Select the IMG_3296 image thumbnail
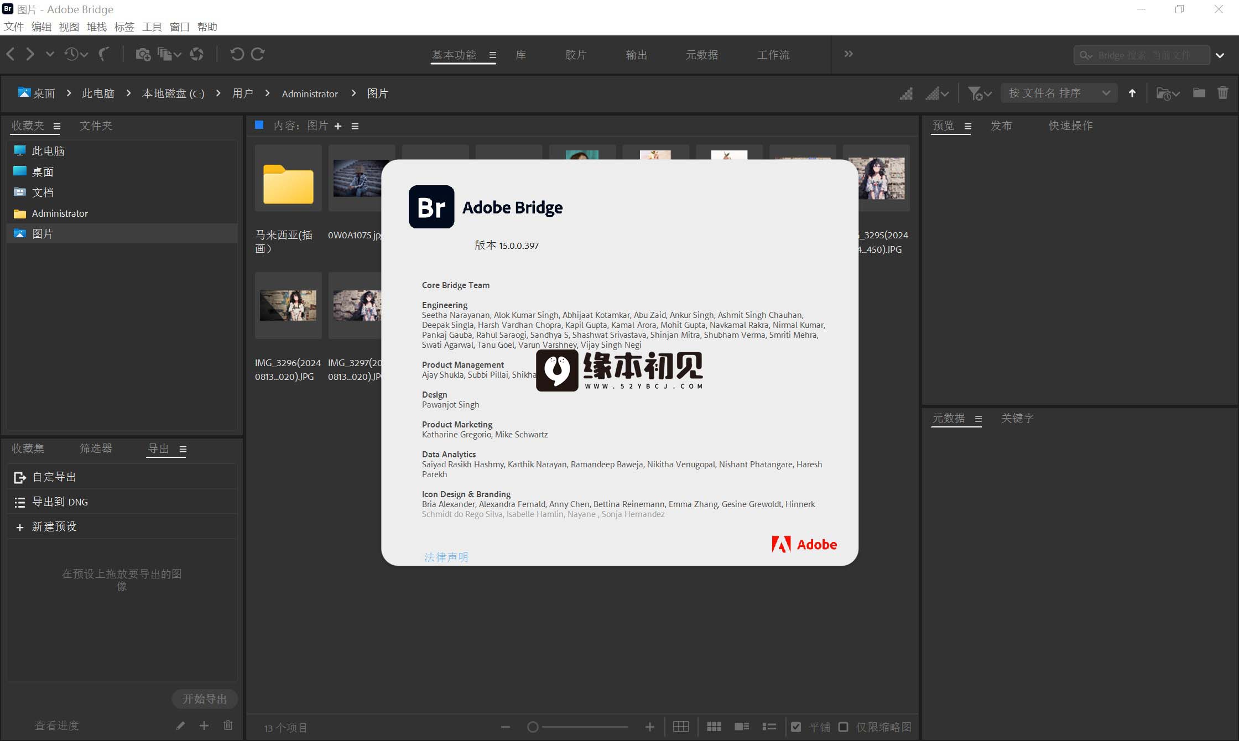This screenshot has width=1239, height=741. [288, 305]
